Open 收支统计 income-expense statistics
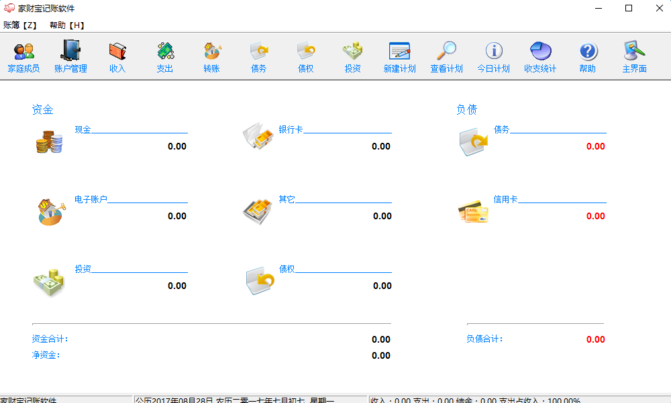The image size is (671, 403). pos(540,57)
